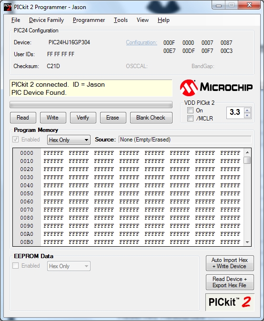Open Program Memory Hex Only dropdown
Viewport: 264px width, 321px height.
point(69,140)
